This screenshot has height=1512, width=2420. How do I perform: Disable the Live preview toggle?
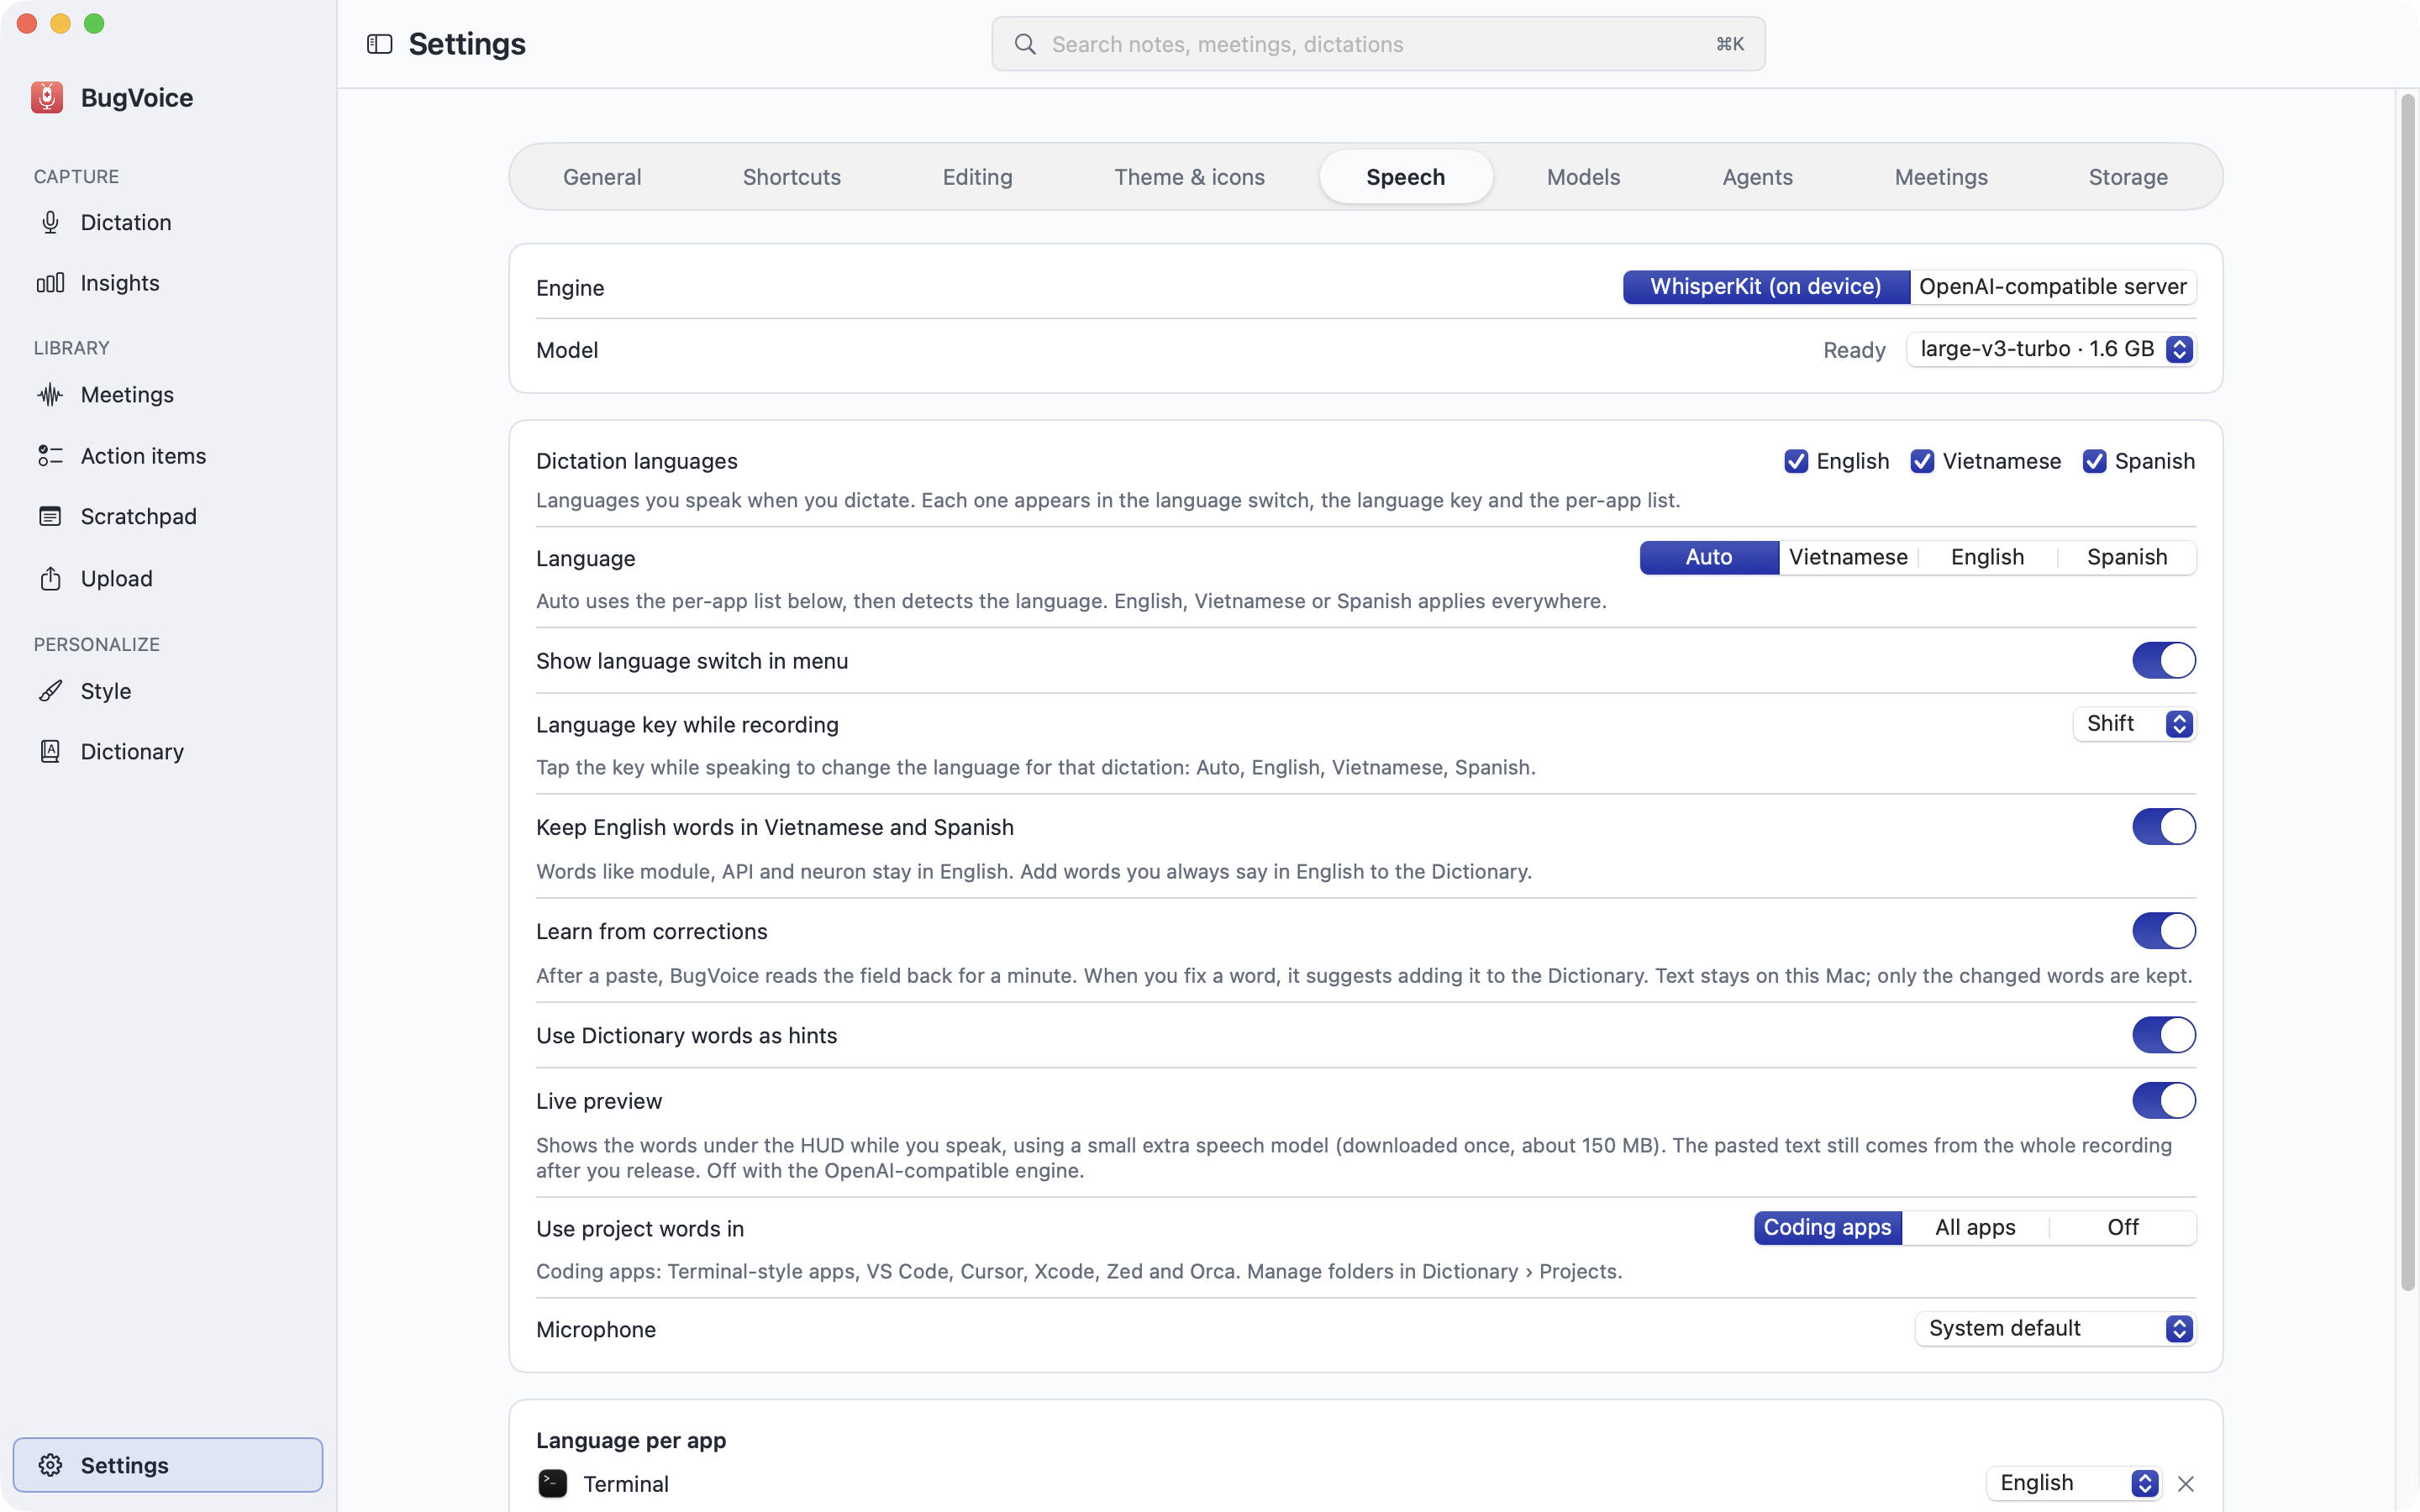click(x=2163, y=1101)
